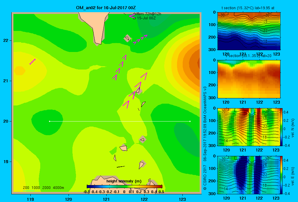This screenshot has width=298, height=202.
Task: Click the '200' depth contour legend entry
Action: coord(26,188)
